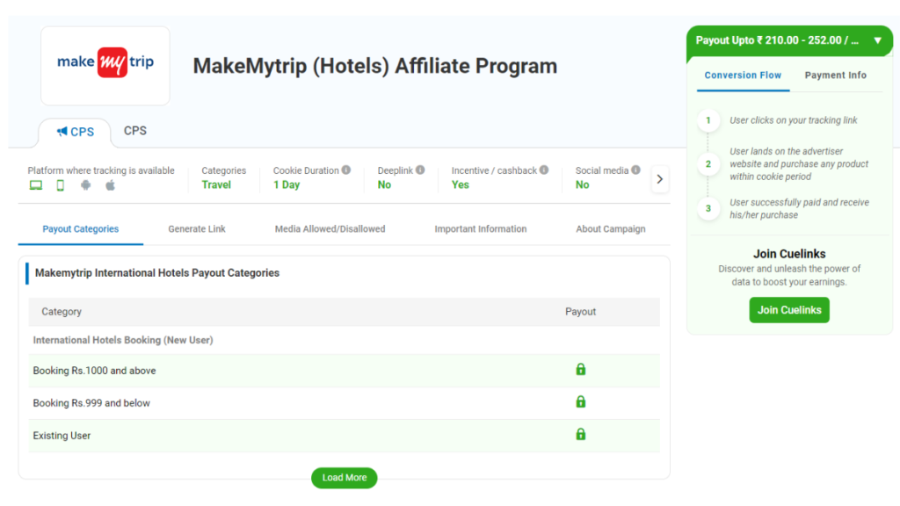Open Incentive / cashback info icon
Image resolution: width=900 pixels, height=506 pixels.
[544, 170]
